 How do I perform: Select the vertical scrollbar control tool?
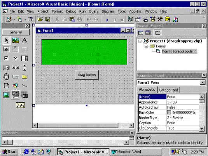click(x=24, y=68)
